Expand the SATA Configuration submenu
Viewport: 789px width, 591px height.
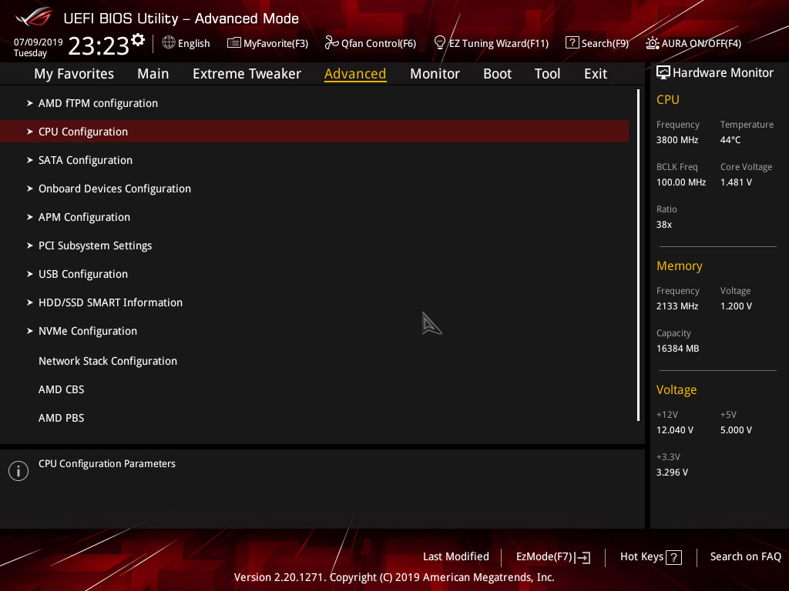pyautogui.click(x=85, y=160)
